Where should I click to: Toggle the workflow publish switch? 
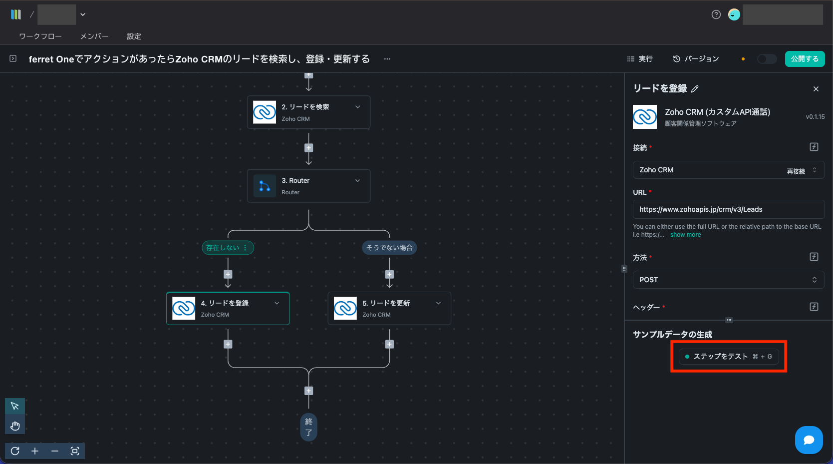pos(767,59)
